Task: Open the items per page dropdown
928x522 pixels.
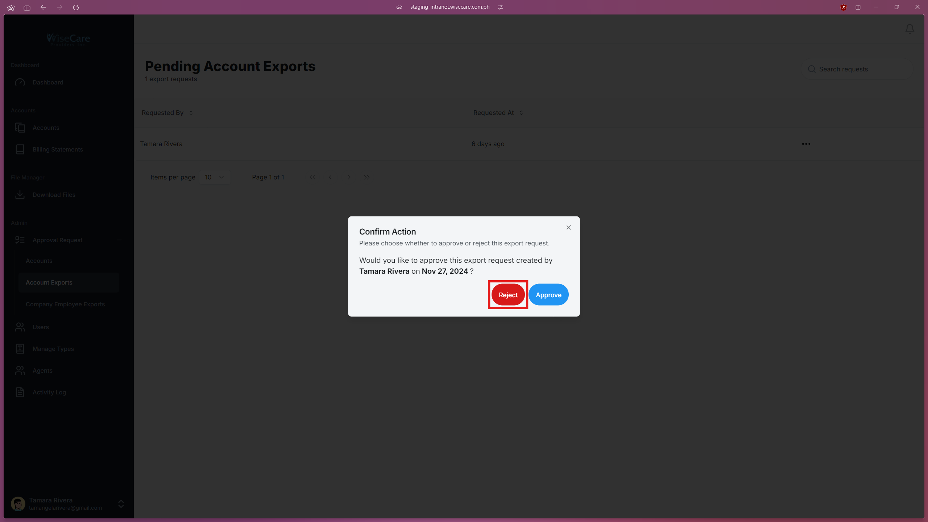Action: tap(215, 177)
